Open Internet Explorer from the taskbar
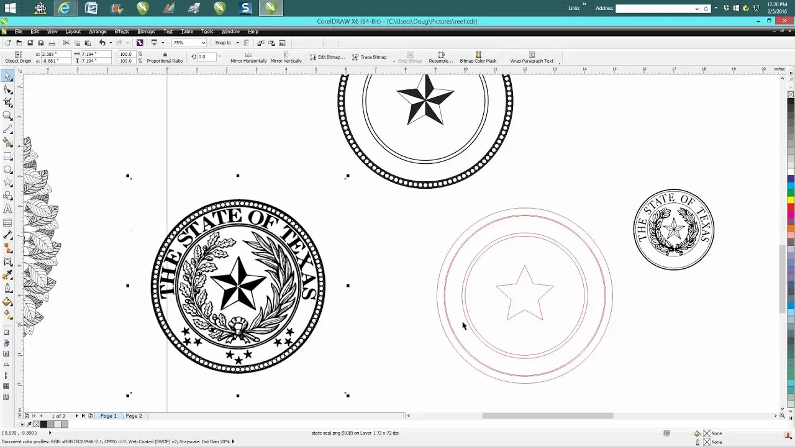Image resolution: width=795 pixels, height=447 pixels. pos(65,8)
